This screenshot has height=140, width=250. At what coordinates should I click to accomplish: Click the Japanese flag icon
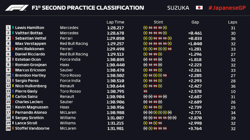(199, 8)
